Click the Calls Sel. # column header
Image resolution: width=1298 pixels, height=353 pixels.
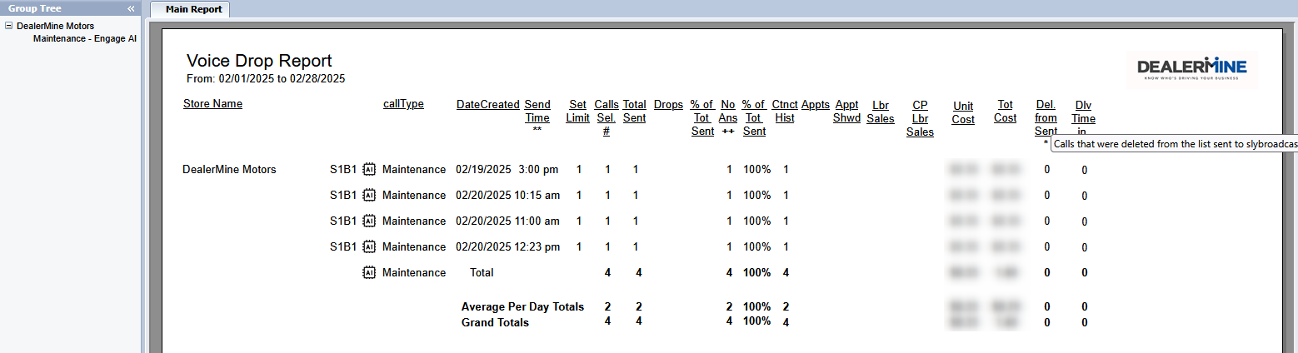coord(607,117)
